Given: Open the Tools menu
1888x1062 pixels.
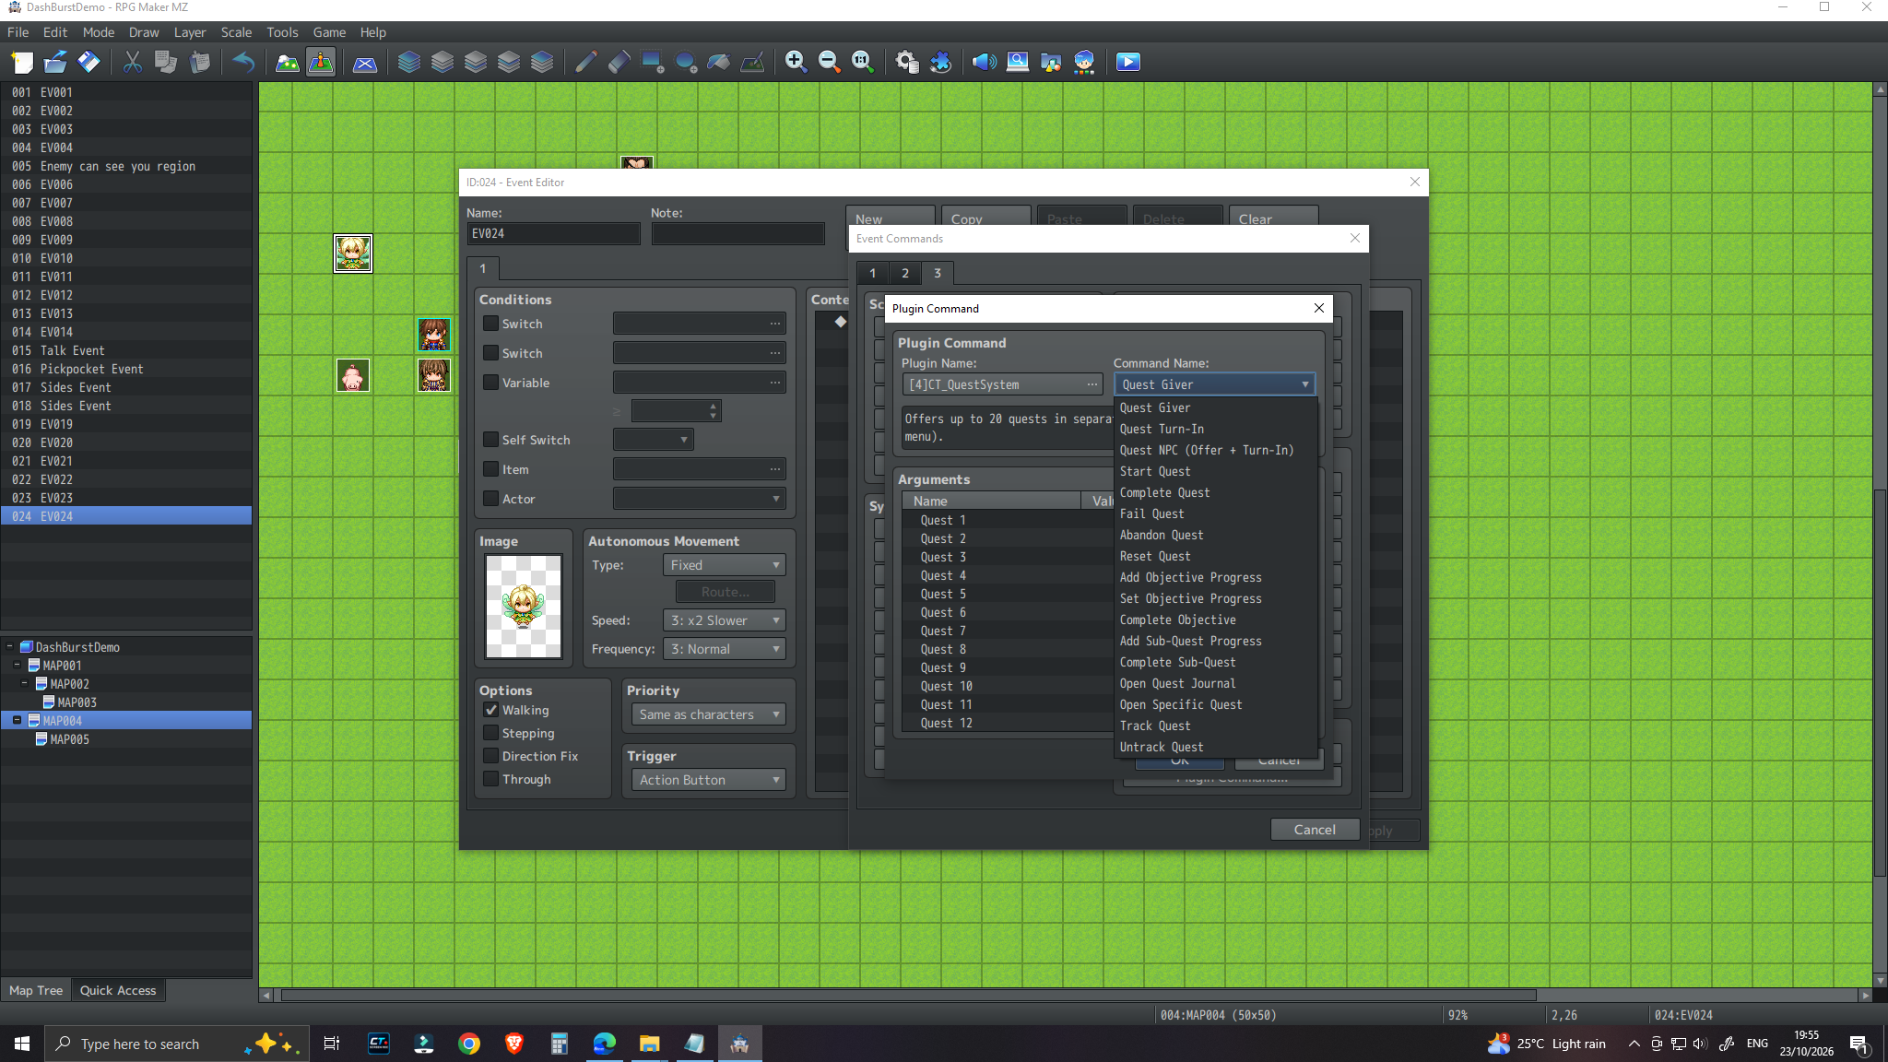Looking at the screenshot, I should (282, 32).
